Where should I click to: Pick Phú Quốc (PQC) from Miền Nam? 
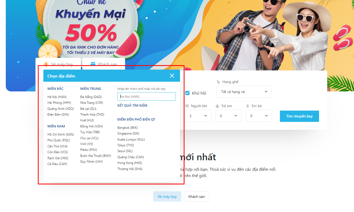(59, 140)
